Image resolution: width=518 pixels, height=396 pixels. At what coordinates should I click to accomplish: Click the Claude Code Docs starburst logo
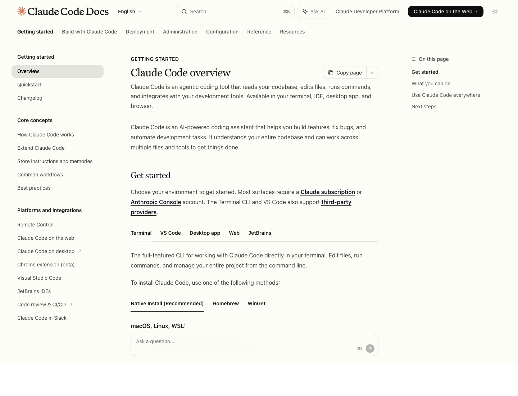point(22,12)
